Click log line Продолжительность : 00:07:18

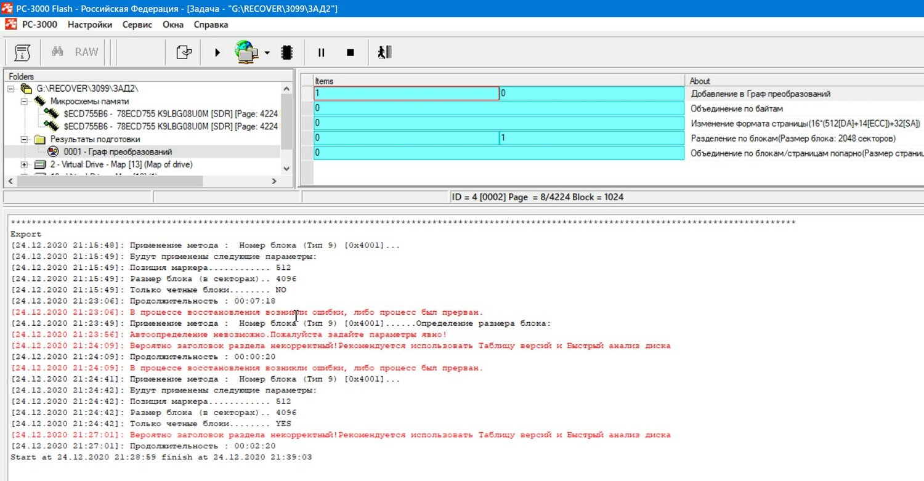click(143, 301)
